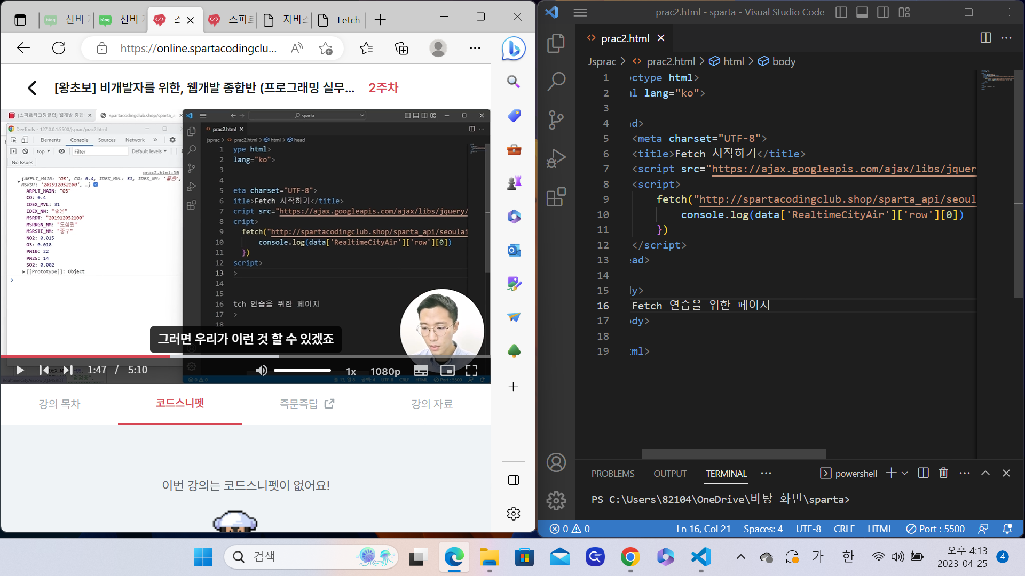The height and width of the screenshot is (576, 1025).
Task: Go back with course page chevron arrow
Action: 33,88
